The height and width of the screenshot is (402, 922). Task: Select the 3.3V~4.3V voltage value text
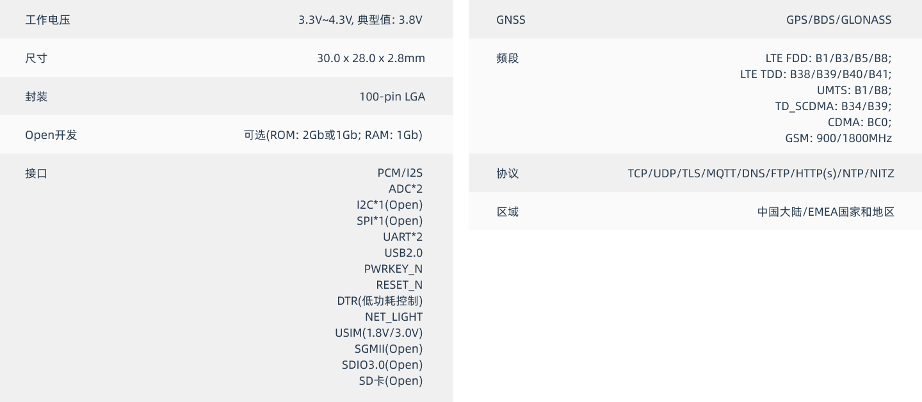point(360,20)
